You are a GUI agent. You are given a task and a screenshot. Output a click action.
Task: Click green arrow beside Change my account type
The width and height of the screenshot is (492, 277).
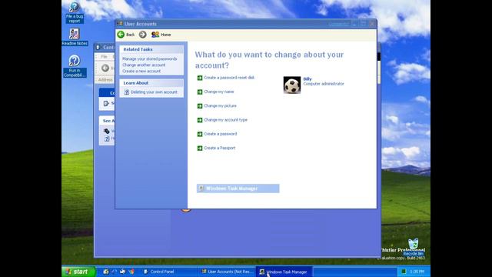(x=200, y=120)
